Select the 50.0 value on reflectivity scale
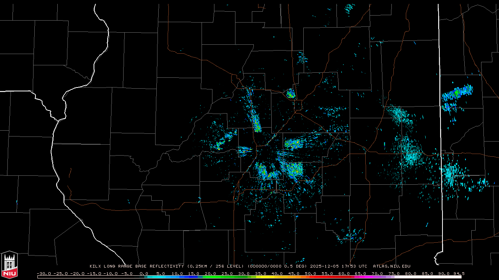The height and width of the screenshot is (280, 499). coord(310,273)
